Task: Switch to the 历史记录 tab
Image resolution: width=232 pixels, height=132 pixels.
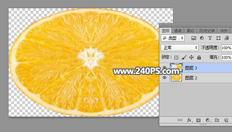Action: click(207, 31)
